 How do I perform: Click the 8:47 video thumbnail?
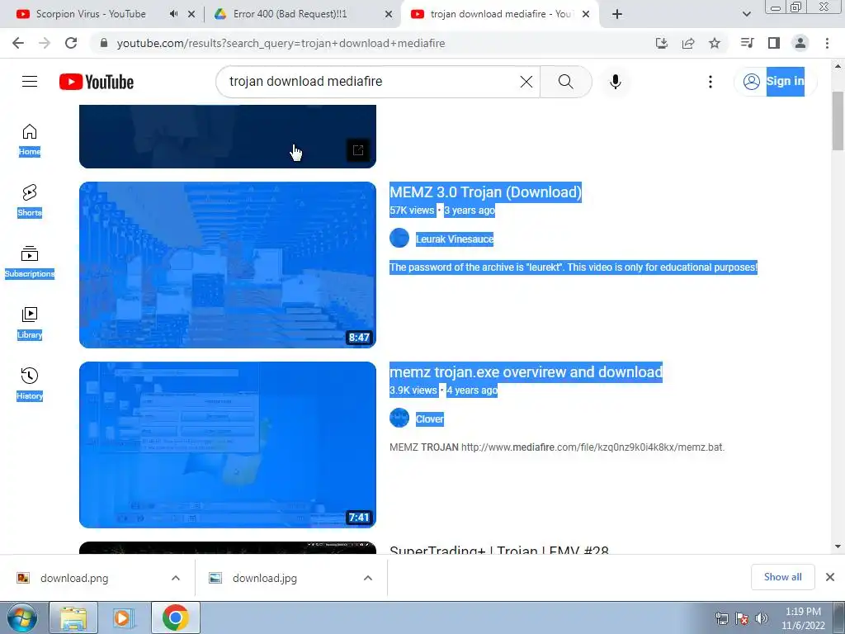[228, 265]
